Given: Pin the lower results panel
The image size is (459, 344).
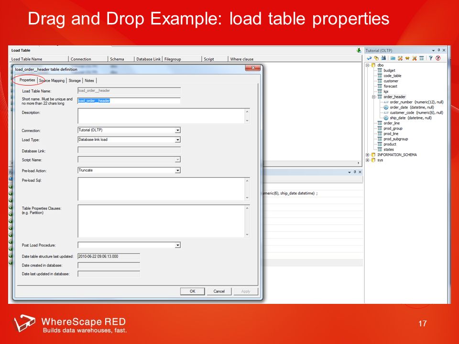Looking at the screenshot, I should coord(355,172).
